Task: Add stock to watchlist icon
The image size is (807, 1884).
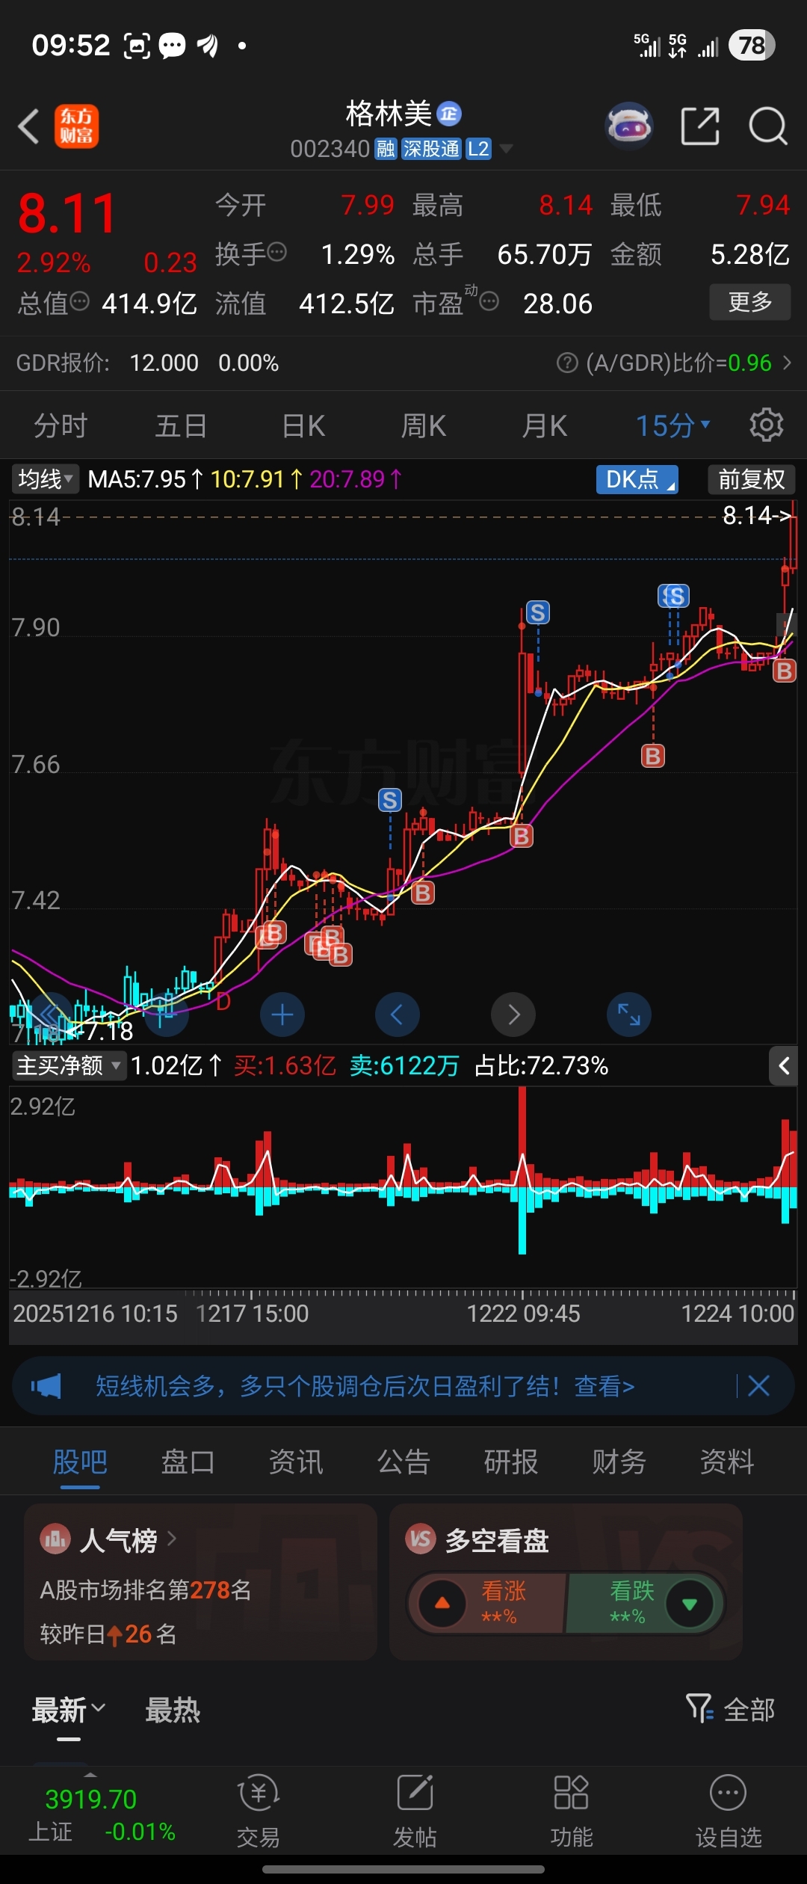Action: [x=729, y=1793]
